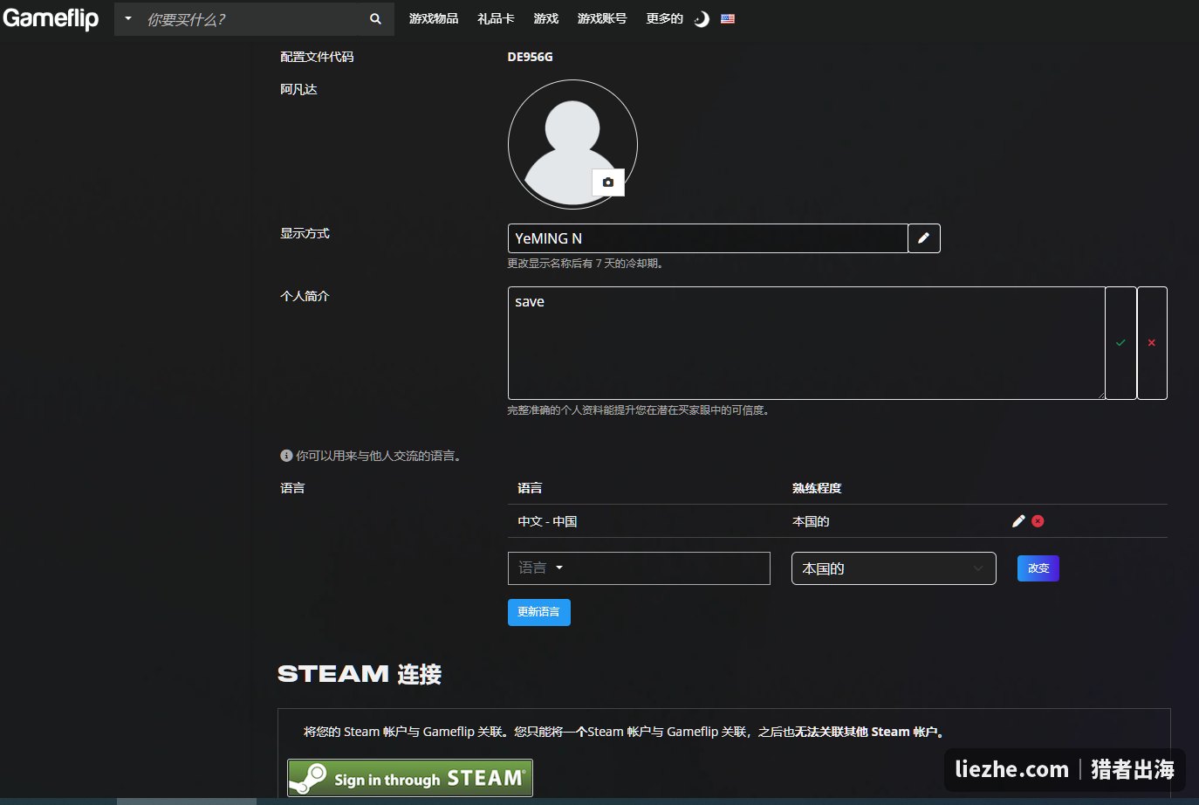Click the 中文 - 中国 language cell
The width and height of the screenshot is (1199, 805).
click(547, 521)
